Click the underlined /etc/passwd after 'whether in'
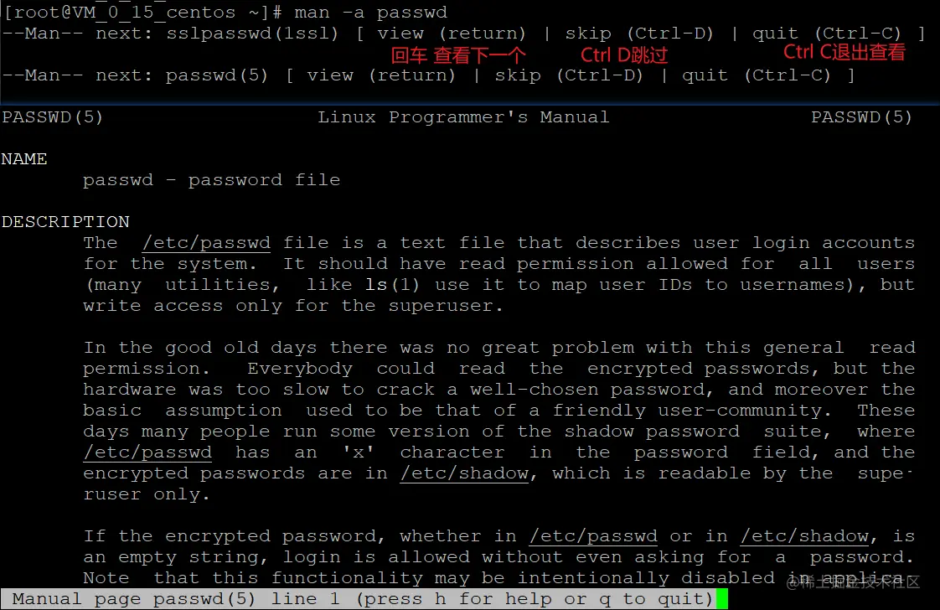 tap(593, 535)
